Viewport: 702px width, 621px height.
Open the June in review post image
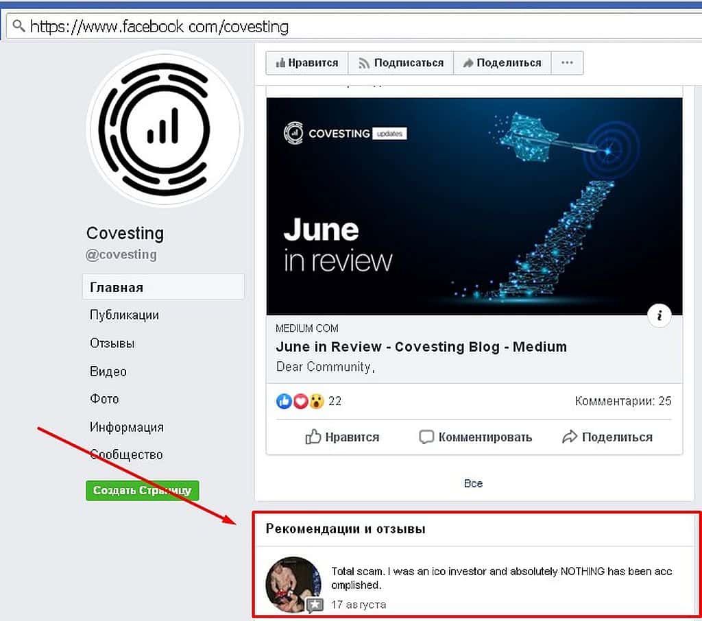(x=474, y=206)
